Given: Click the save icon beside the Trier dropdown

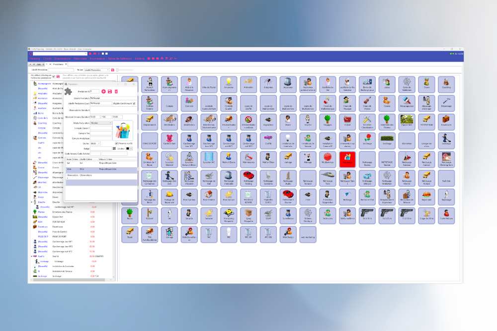Looking at the screenshot, I should point(113,70).
